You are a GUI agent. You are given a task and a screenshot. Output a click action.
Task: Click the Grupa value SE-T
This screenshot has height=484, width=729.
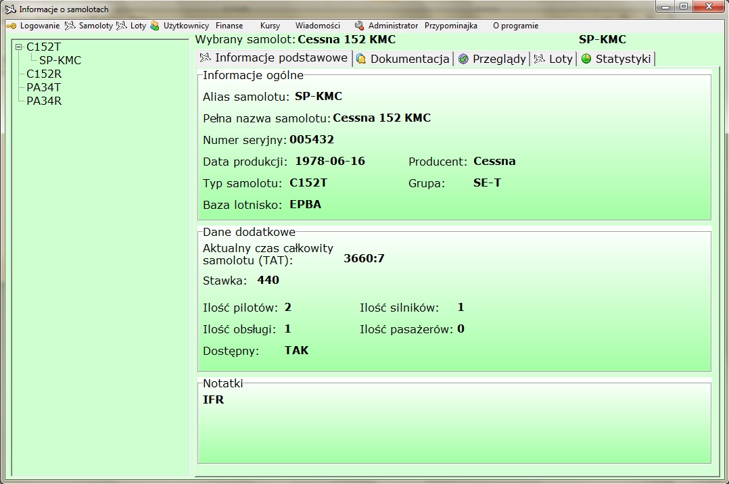(487, 183)
